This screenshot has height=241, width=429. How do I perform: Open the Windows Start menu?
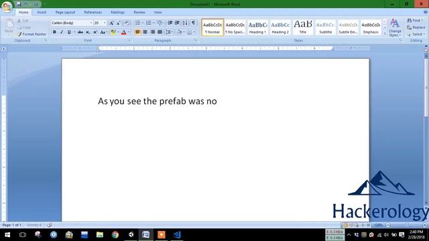click(x=7, y=235)
